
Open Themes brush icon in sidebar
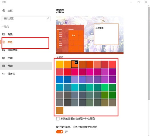(4, 58)
